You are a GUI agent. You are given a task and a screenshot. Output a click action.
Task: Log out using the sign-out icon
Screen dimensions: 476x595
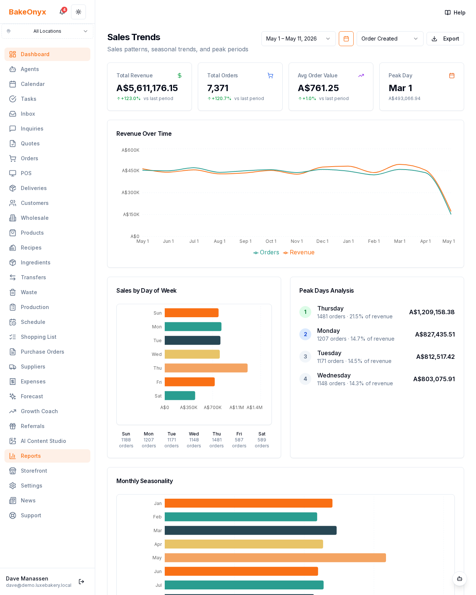pos(81,582)
